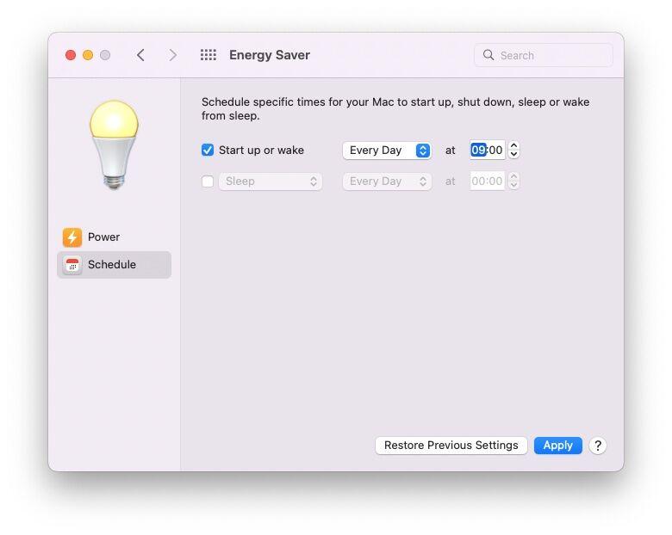Open the Sleep action dropdown
The image size is (672, 535).
[271, 181]
